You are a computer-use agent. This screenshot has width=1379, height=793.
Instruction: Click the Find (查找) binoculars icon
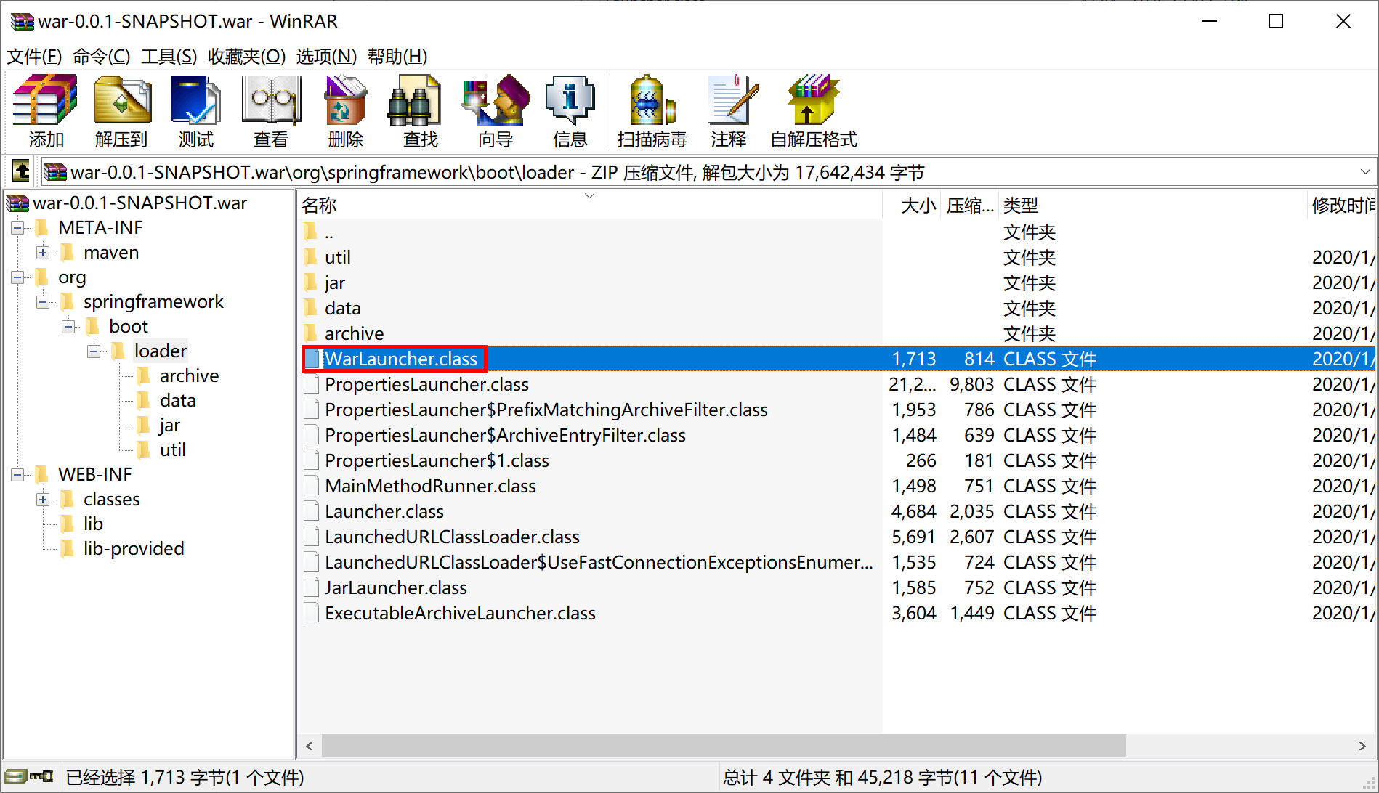(414, 100)
